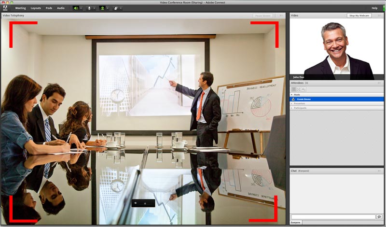
Task: Select the highlighted host attendee row
Action: point(336,99)
